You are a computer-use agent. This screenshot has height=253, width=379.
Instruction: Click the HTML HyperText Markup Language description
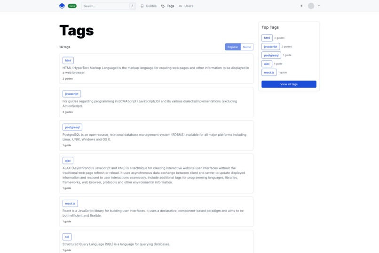pyautogui.click(x=156, y=70)
